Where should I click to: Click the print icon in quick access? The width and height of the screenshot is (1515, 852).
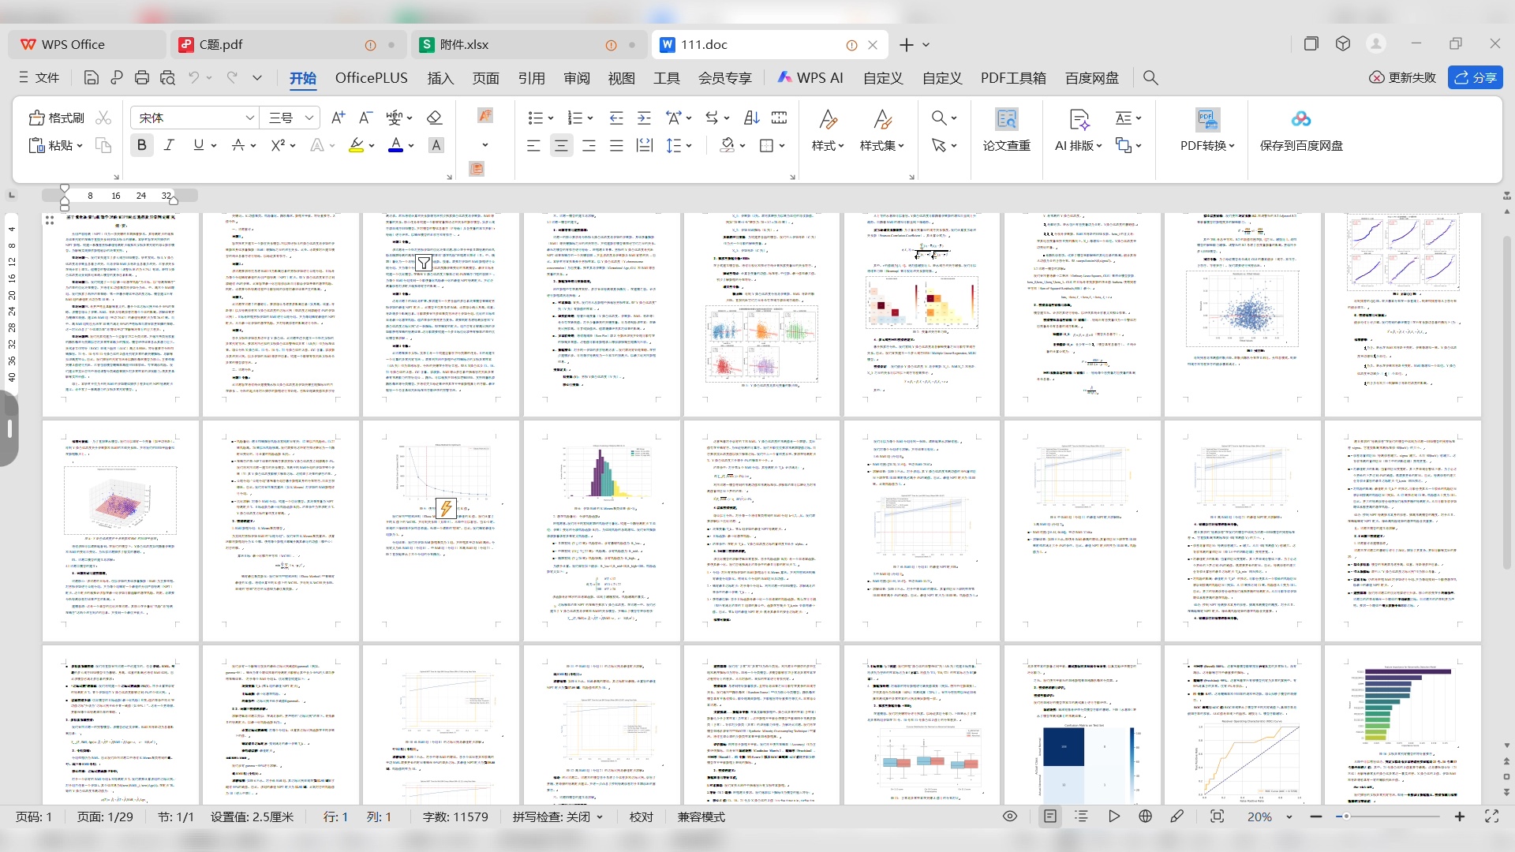click(142, 77)
